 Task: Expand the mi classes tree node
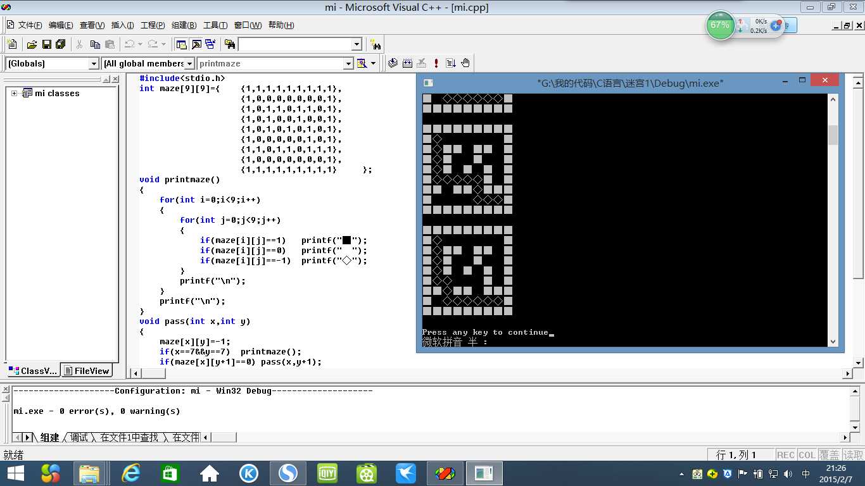(x=14, y=93)
